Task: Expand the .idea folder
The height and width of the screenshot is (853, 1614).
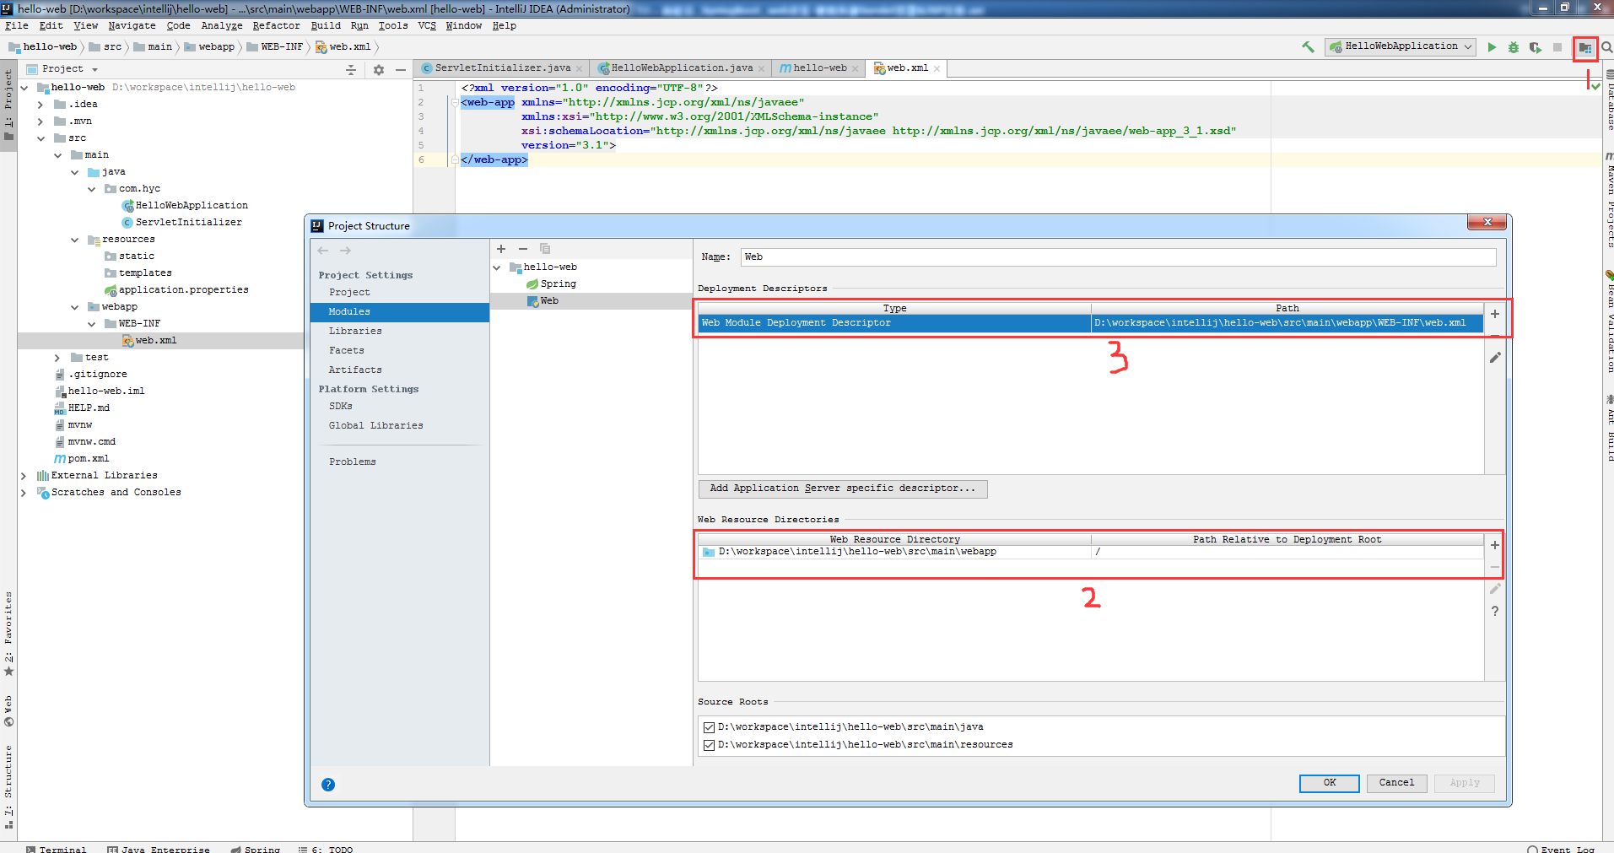Action: point(40,105)
